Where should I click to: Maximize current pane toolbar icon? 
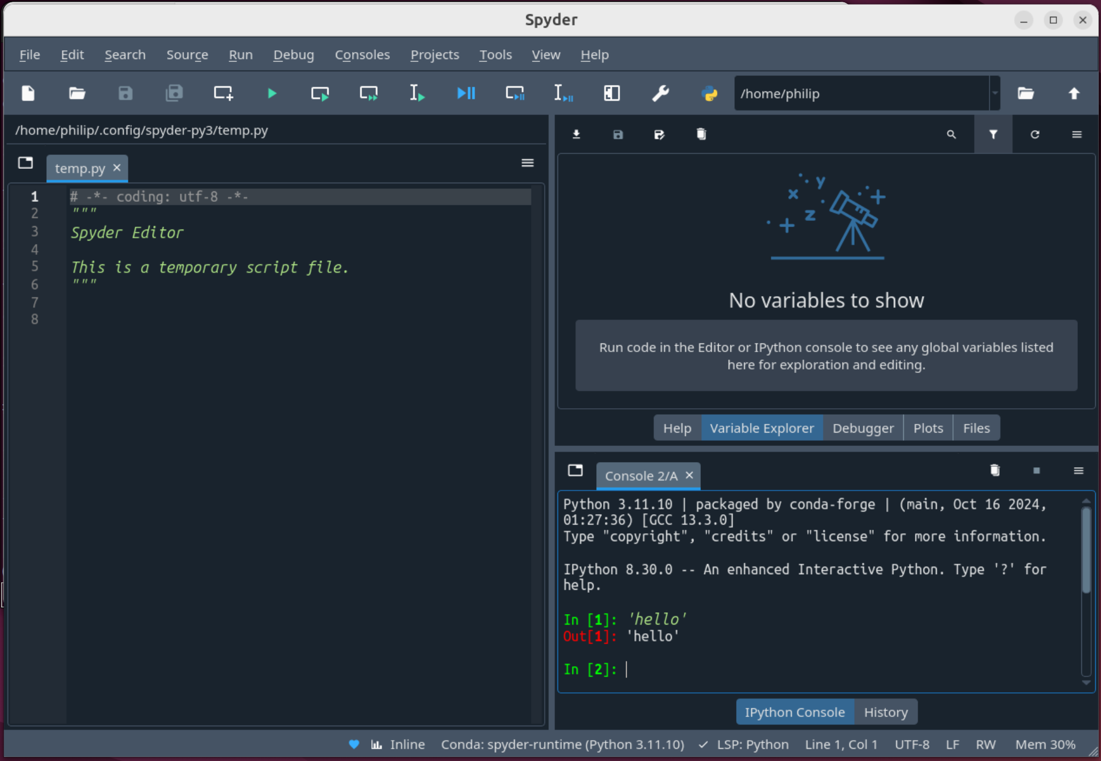tap(612, 93)
